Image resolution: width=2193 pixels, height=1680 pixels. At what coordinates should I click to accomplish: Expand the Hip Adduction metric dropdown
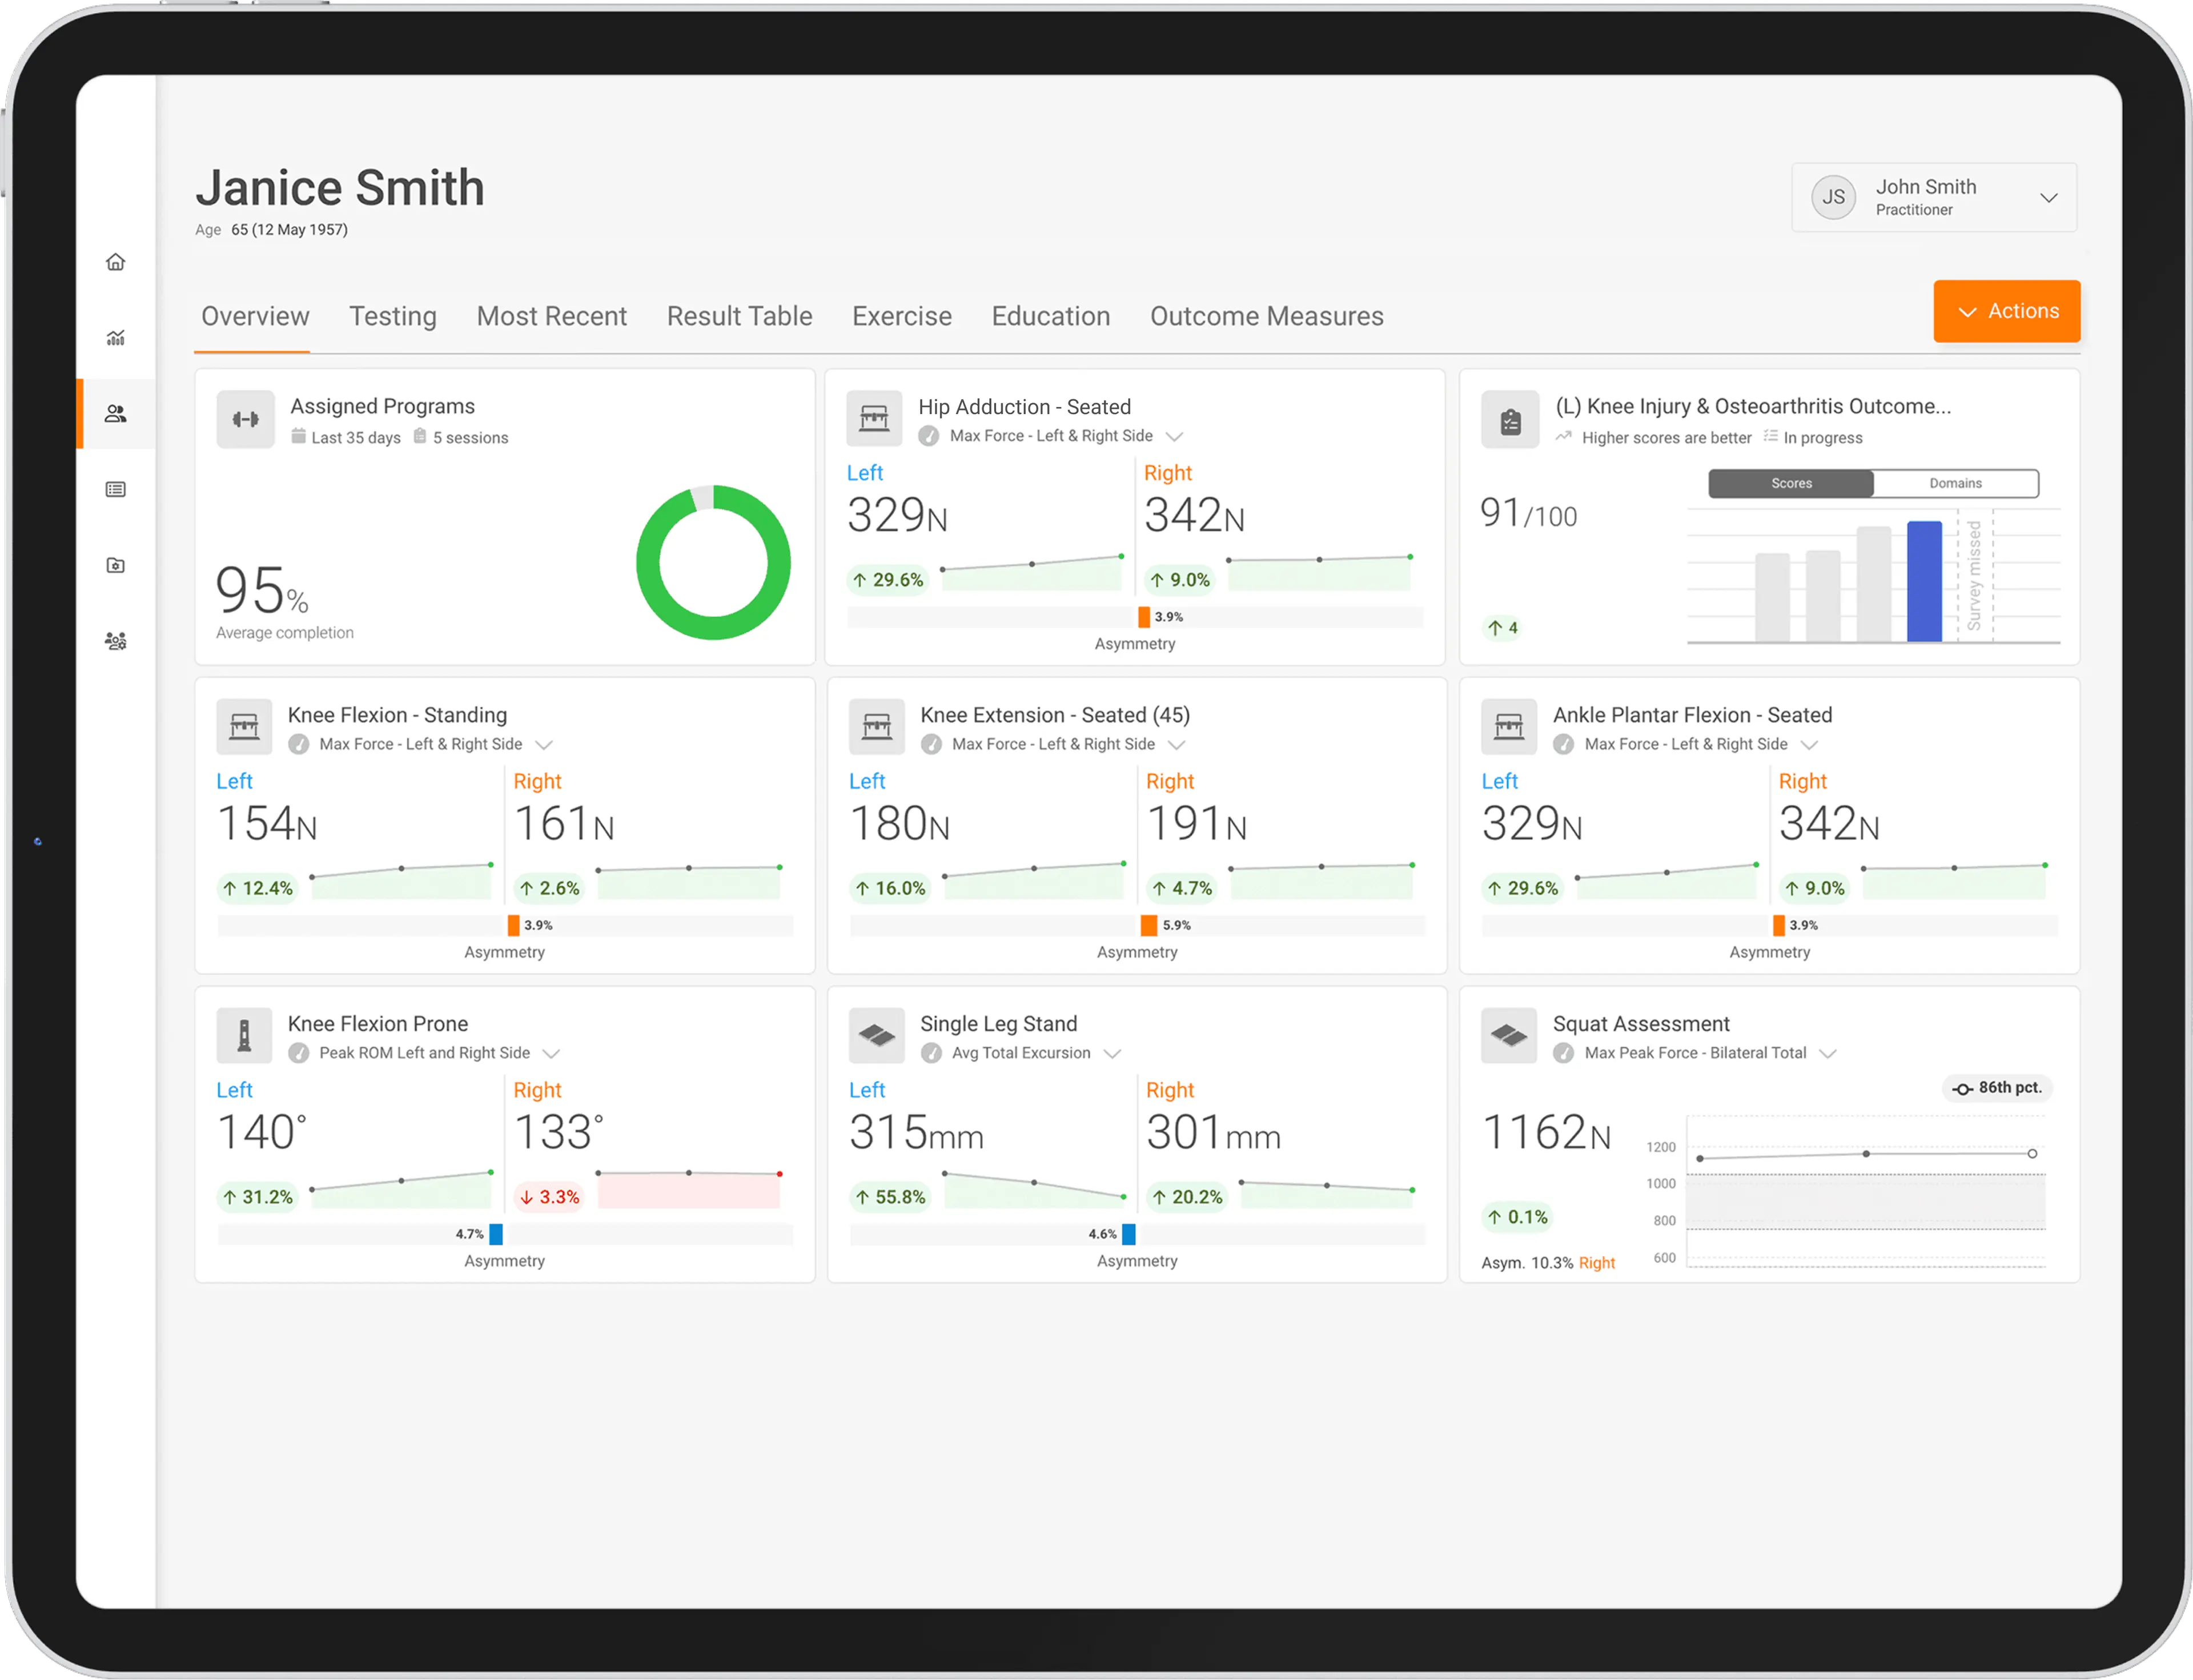[x=1175, y=437]
